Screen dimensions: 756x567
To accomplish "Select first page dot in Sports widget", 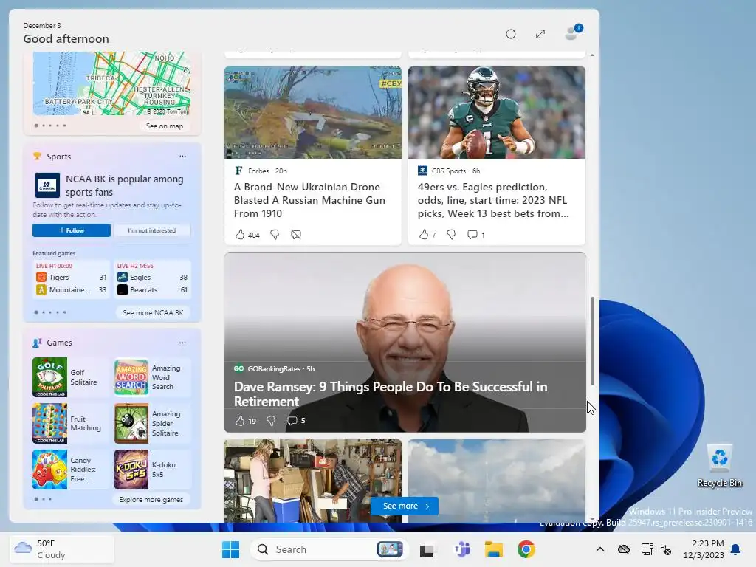I will (36, 312).
